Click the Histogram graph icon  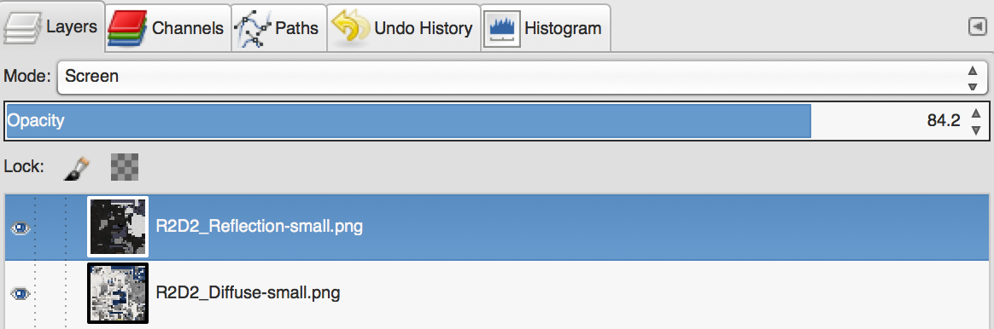(501, 28)
